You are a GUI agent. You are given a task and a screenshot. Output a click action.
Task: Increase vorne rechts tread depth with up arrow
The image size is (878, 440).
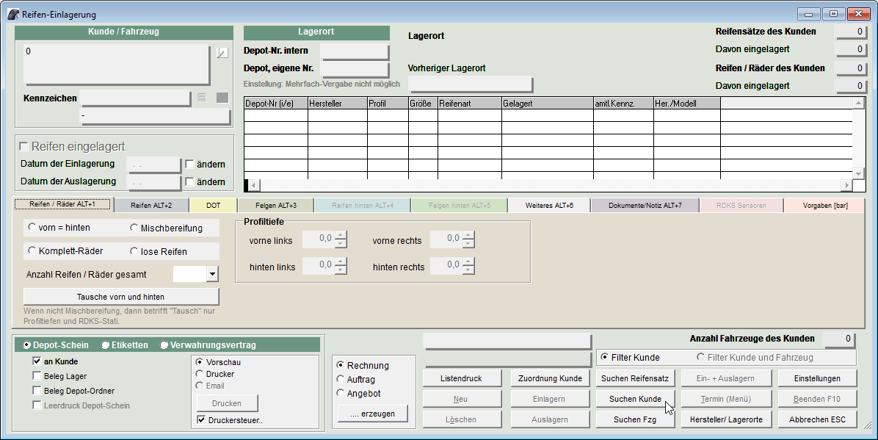468,235
